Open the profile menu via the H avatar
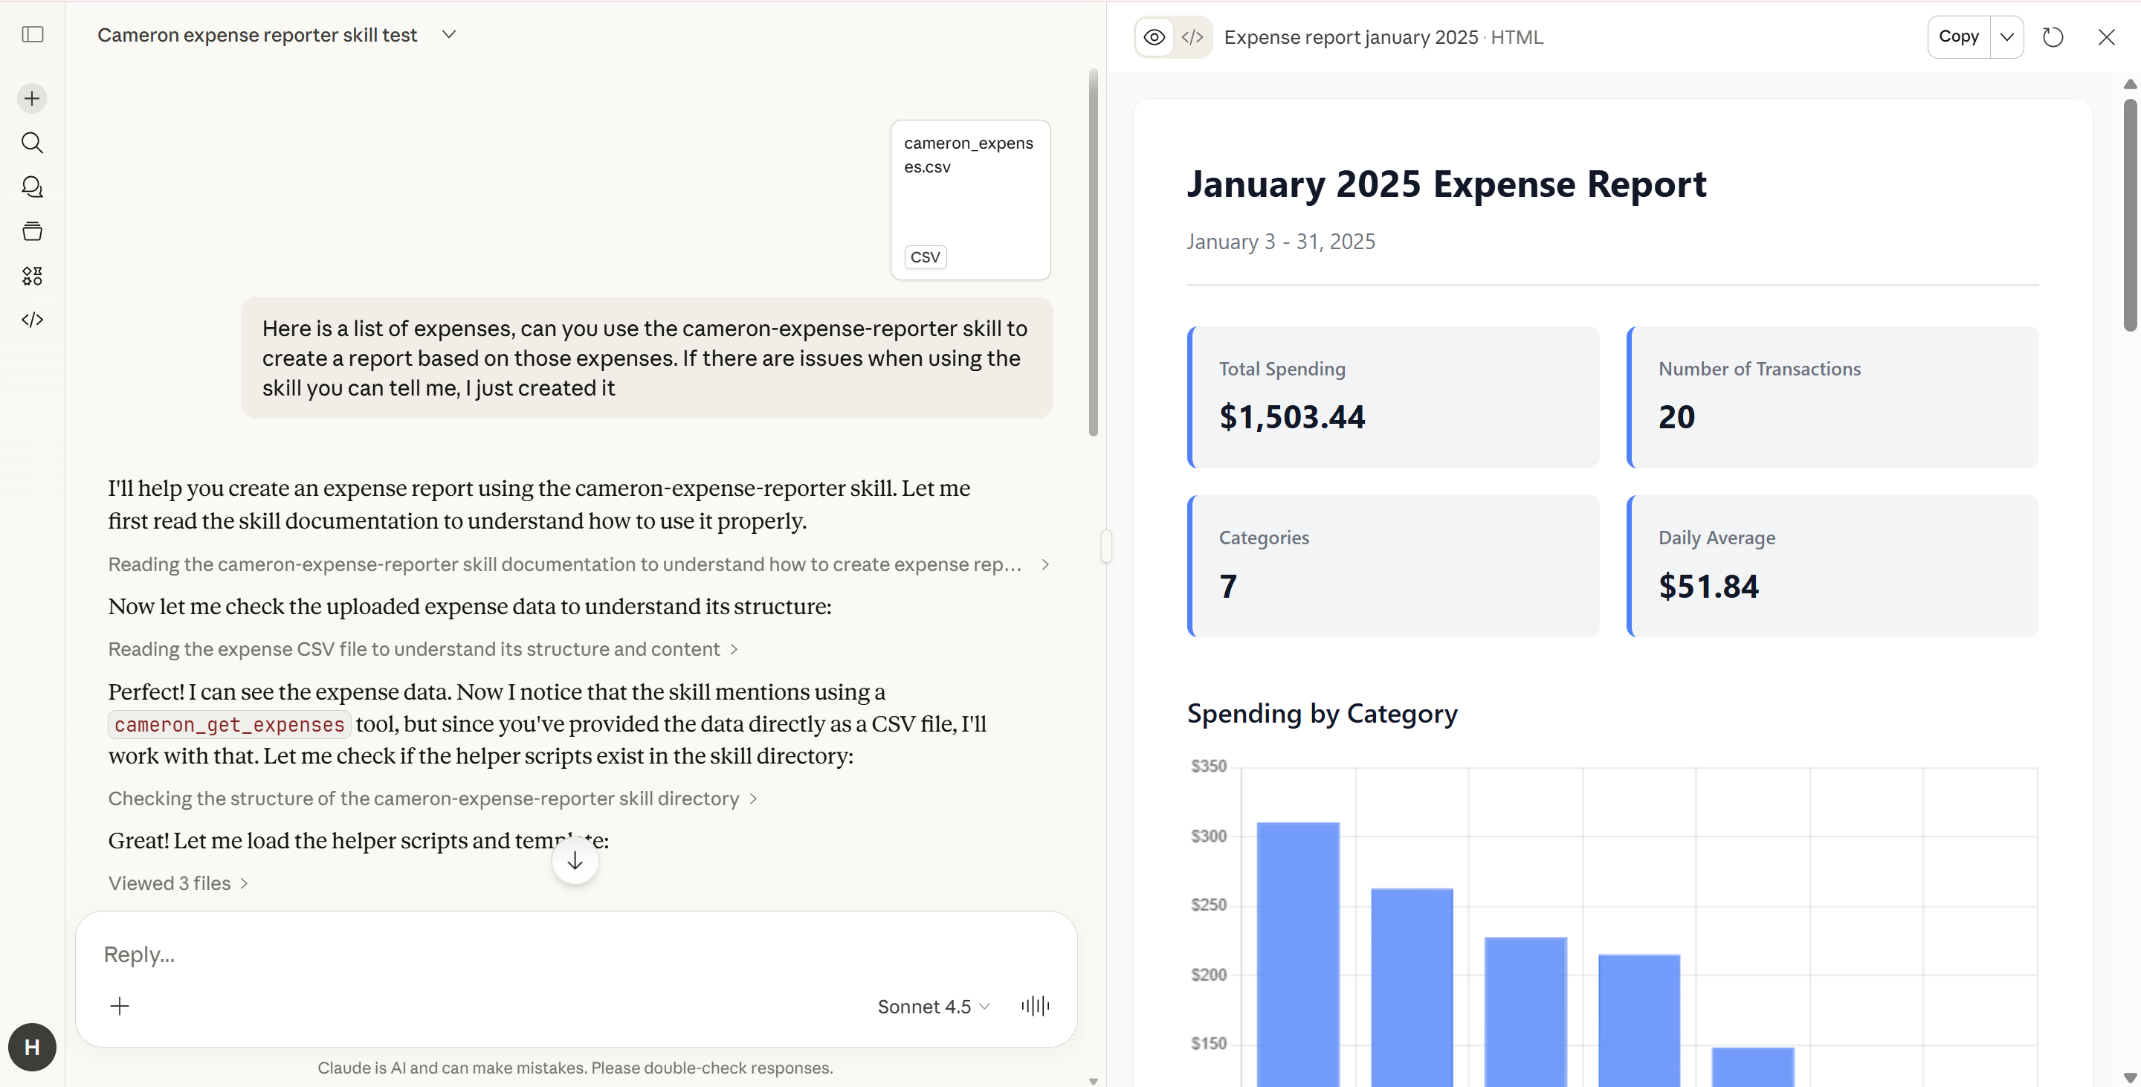Viewport: 2141px width, 1087px height. pyautogui.click(x=31, y=1047)
